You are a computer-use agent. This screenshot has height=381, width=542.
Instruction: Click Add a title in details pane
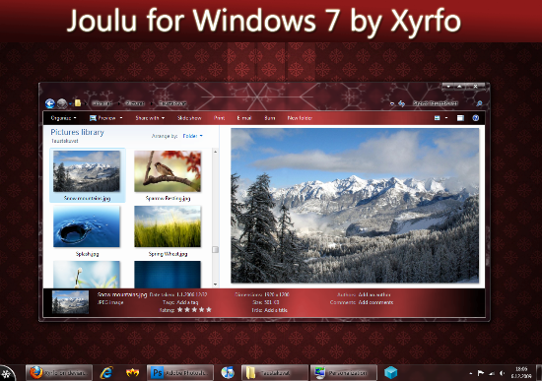[x=276, y=310]
